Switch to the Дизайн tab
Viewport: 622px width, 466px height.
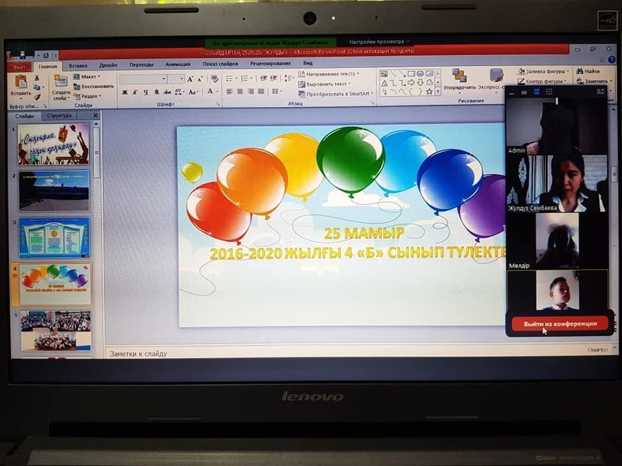[108, 65]
